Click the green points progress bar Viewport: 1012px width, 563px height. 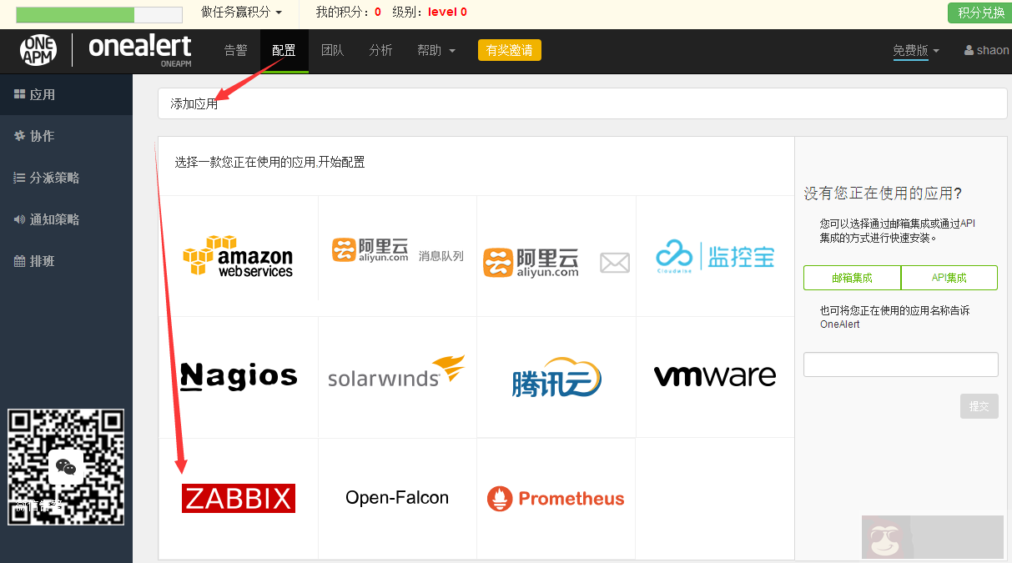pos(75,13)
